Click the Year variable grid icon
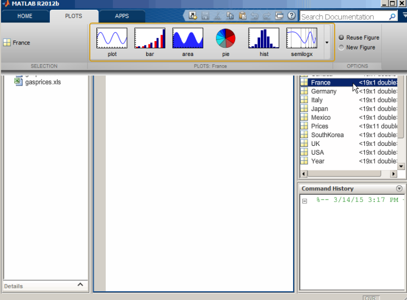The height and width of the screenshot is (300, 407). [x=304, y=160]
